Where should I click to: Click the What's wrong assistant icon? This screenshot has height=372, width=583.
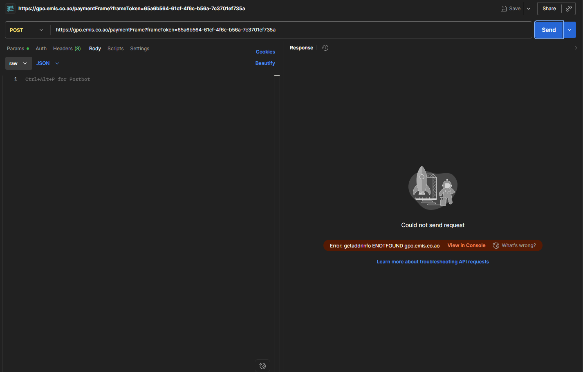pos(496,245)
